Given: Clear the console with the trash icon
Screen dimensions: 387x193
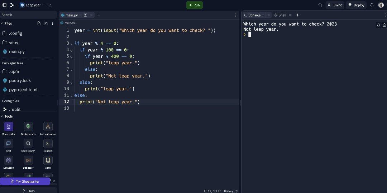Looking at the screenshot, I should point(384,25).
